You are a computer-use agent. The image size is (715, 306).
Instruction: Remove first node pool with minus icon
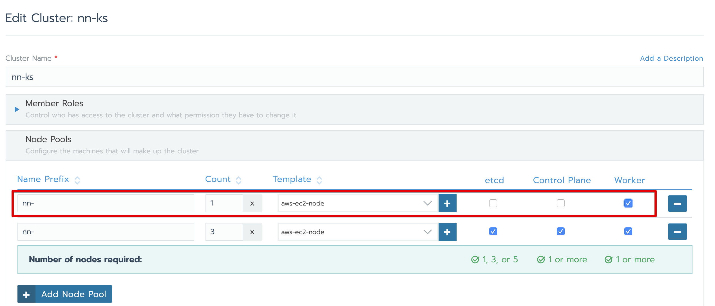(x=677, y=203)
